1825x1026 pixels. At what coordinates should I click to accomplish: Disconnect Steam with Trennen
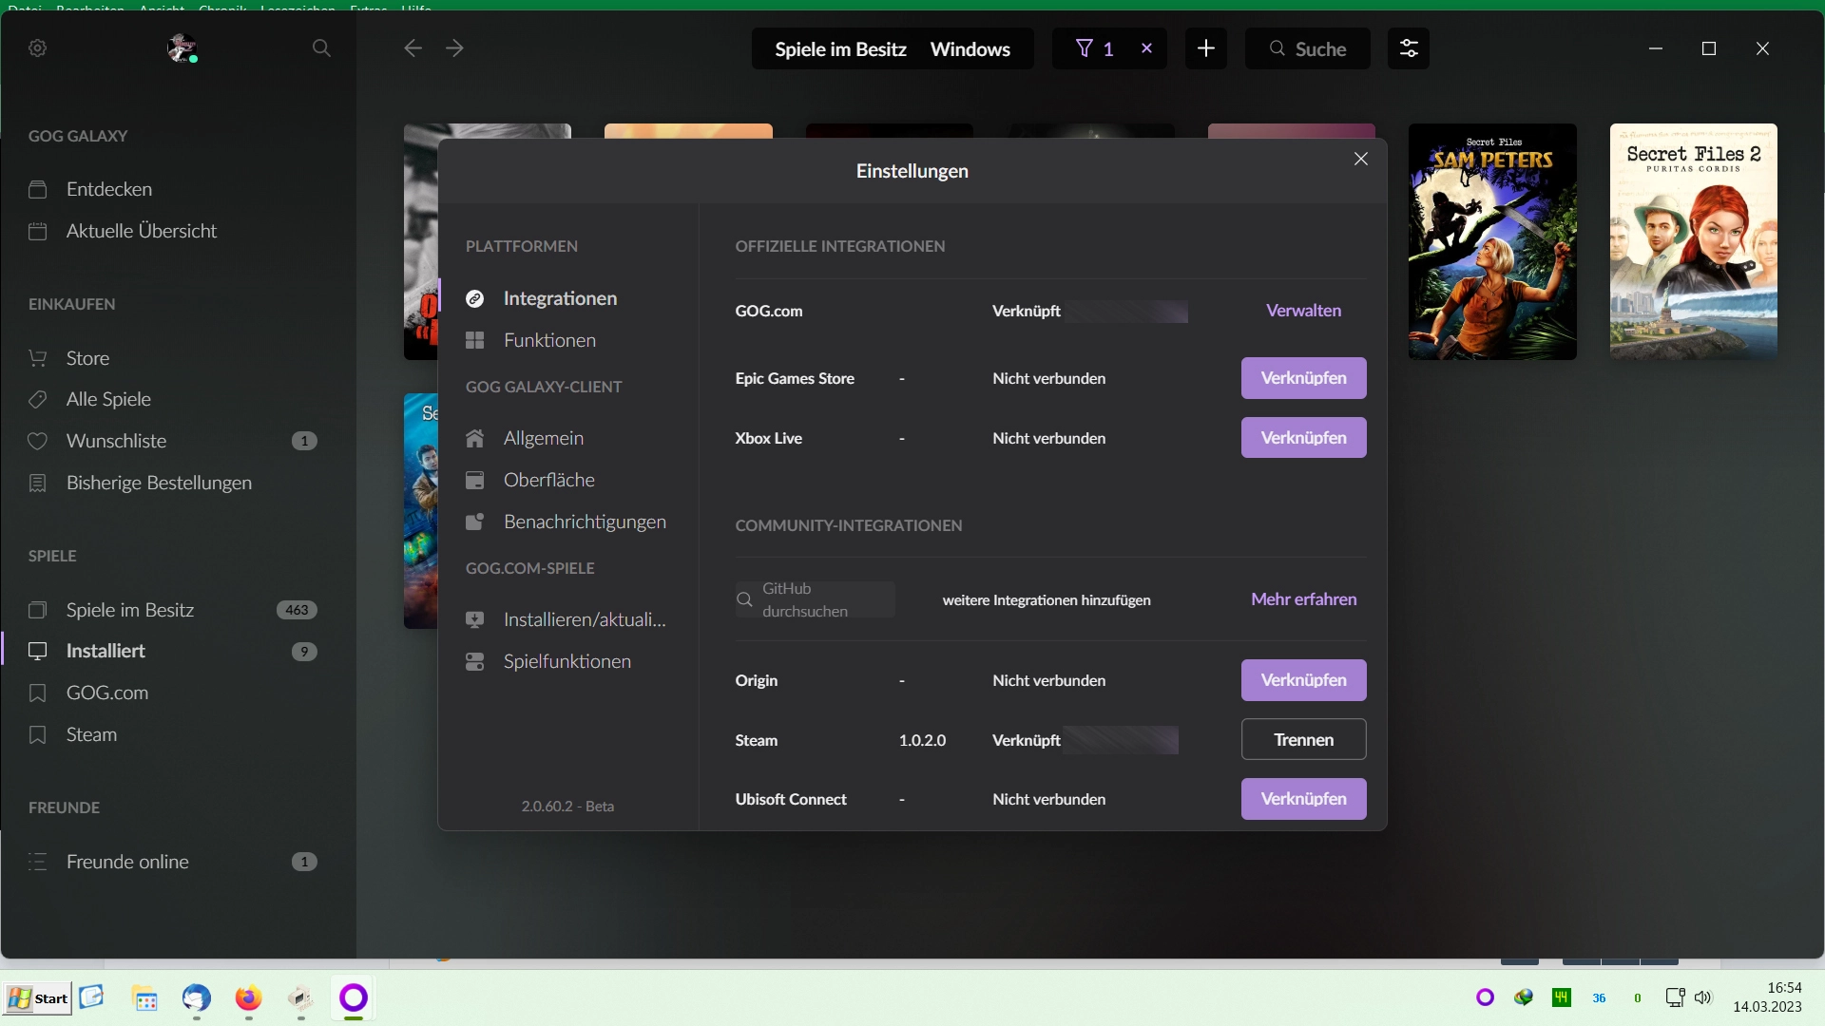(1303, 739)
